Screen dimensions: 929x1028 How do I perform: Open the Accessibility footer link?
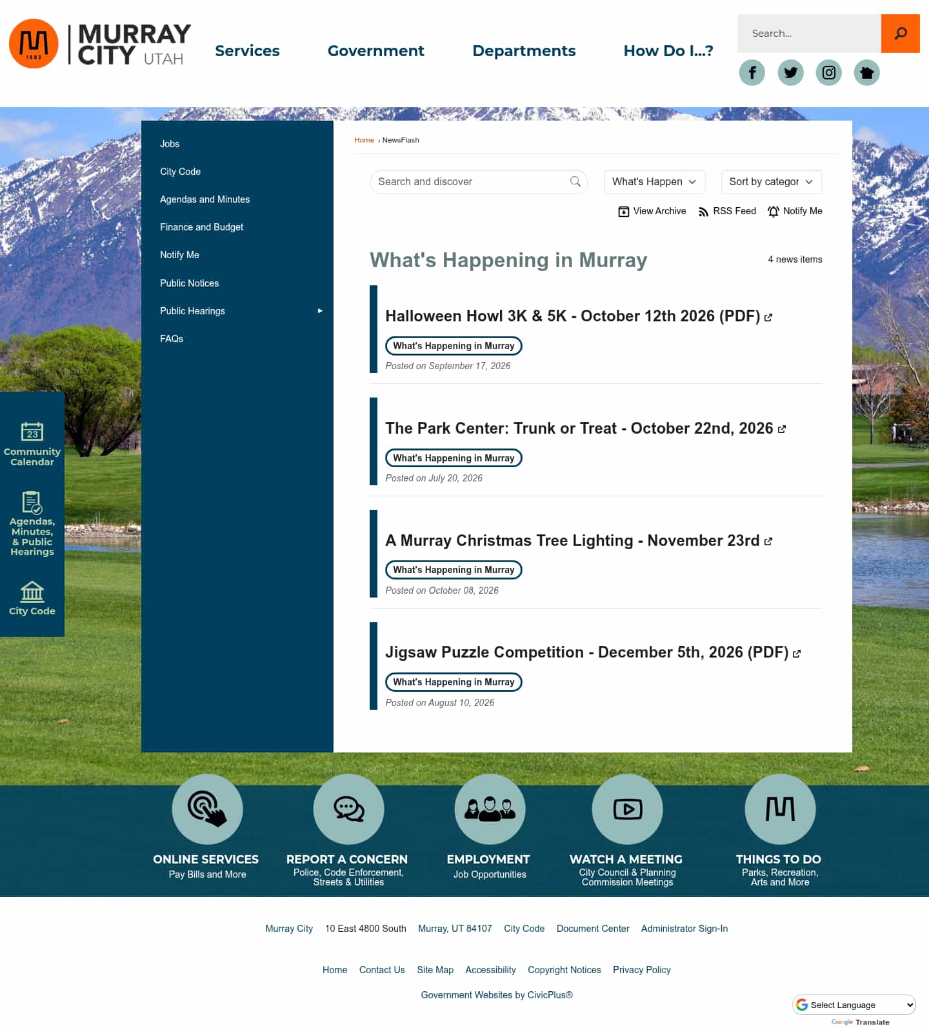point(490,970)
